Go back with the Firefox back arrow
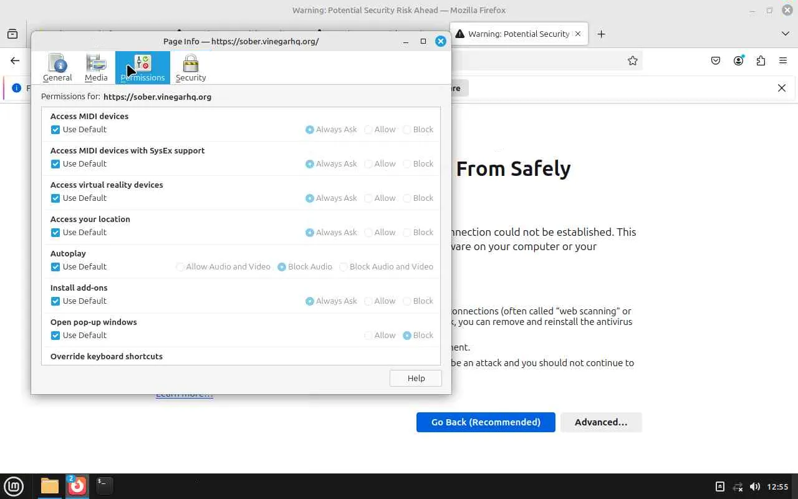 (x=15, y=61)
